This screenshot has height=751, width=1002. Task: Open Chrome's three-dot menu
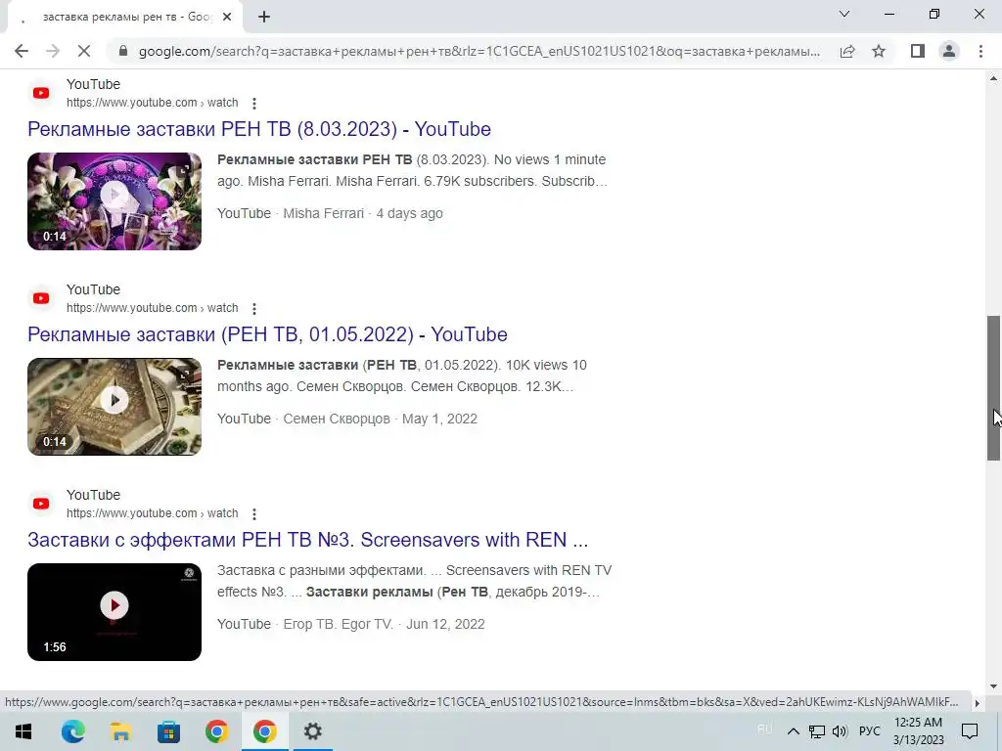click(980, 51)
